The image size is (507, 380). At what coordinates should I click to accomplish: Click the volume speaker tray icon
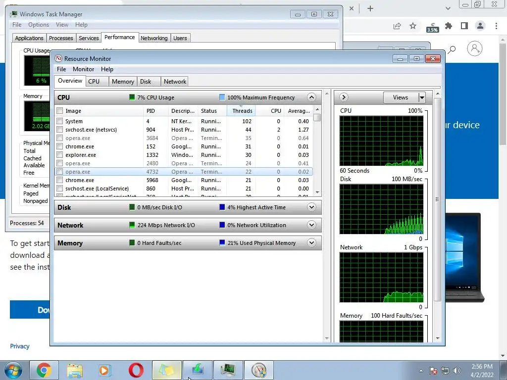coord(457,371)
